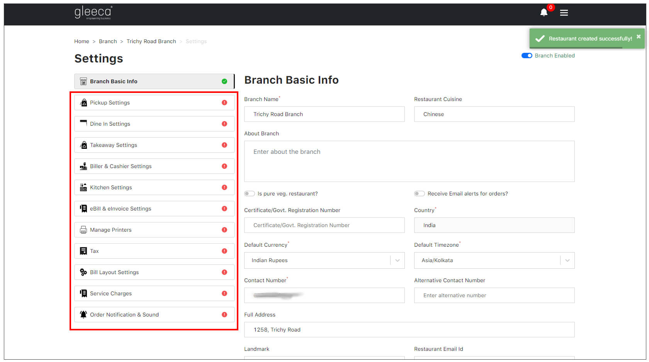649x362 pixels.
Task: Dismiss the success notification with X
Action: (639, 37)
